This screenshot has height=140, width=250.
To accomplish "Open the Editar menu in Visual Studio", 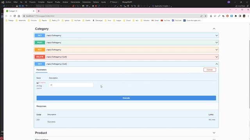I will (x=16, y=2).
